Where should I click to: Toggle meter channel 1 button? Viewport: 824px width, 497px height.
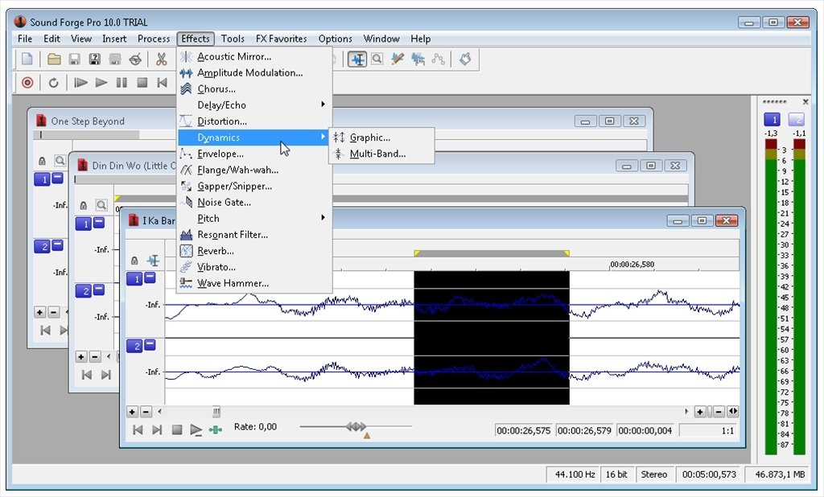[x=772, y=120]
